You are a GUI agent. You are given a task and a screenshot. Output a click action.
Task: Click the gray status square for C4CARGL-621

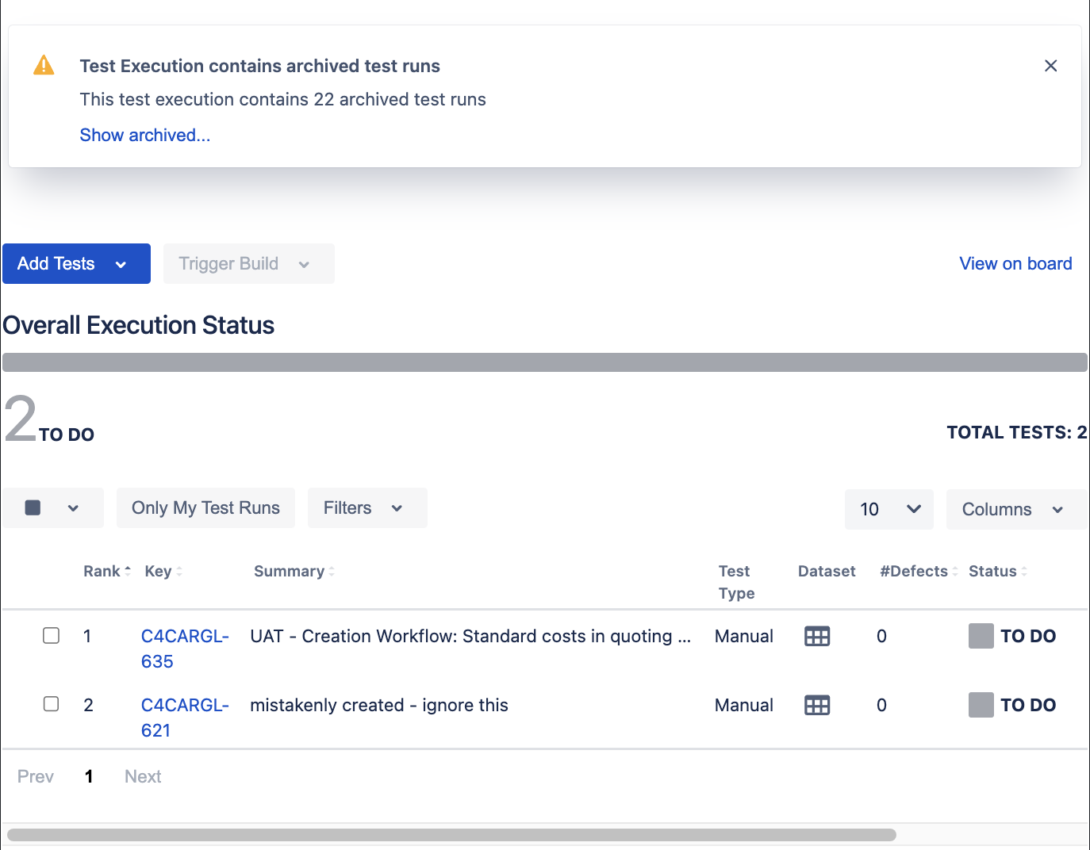981,705
